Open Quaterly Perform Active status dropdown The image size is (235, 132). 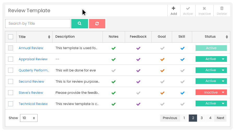[211, 70]
